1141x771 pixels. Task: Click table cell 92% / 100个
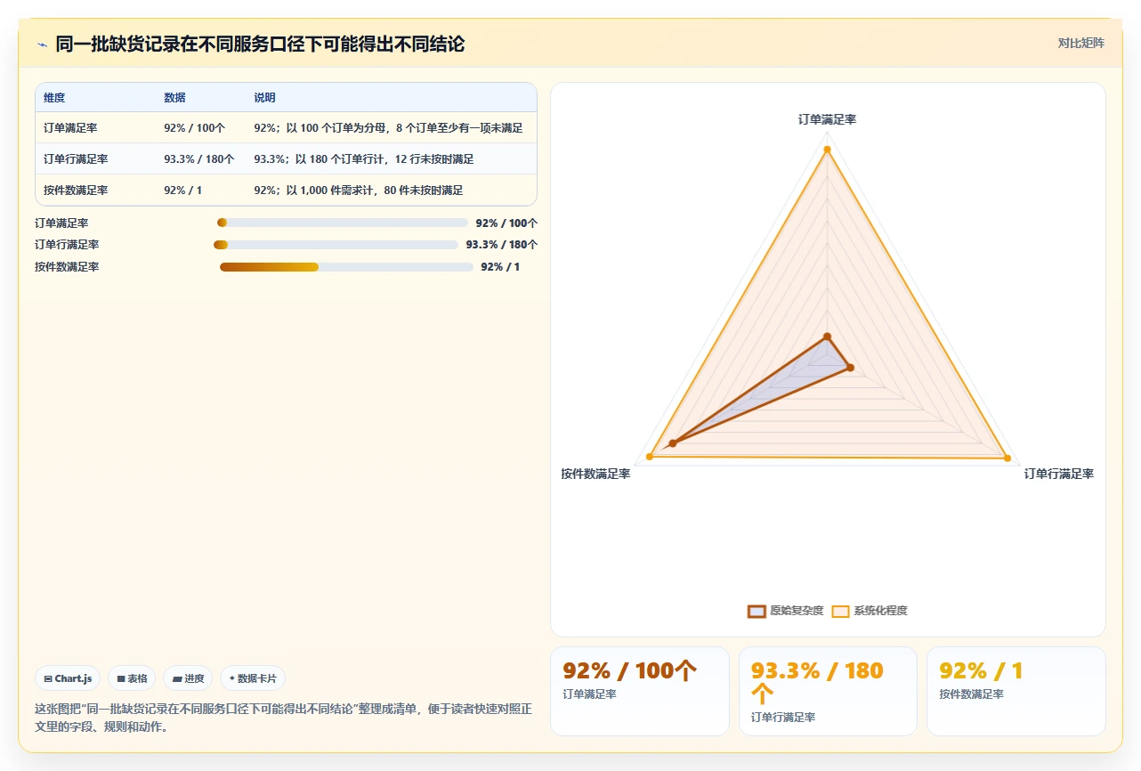(195, 128)
